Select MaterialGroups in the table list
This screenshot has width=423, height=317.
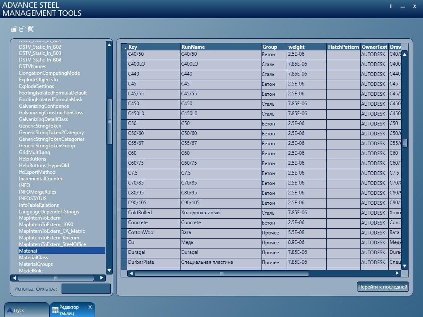(36, 264)
